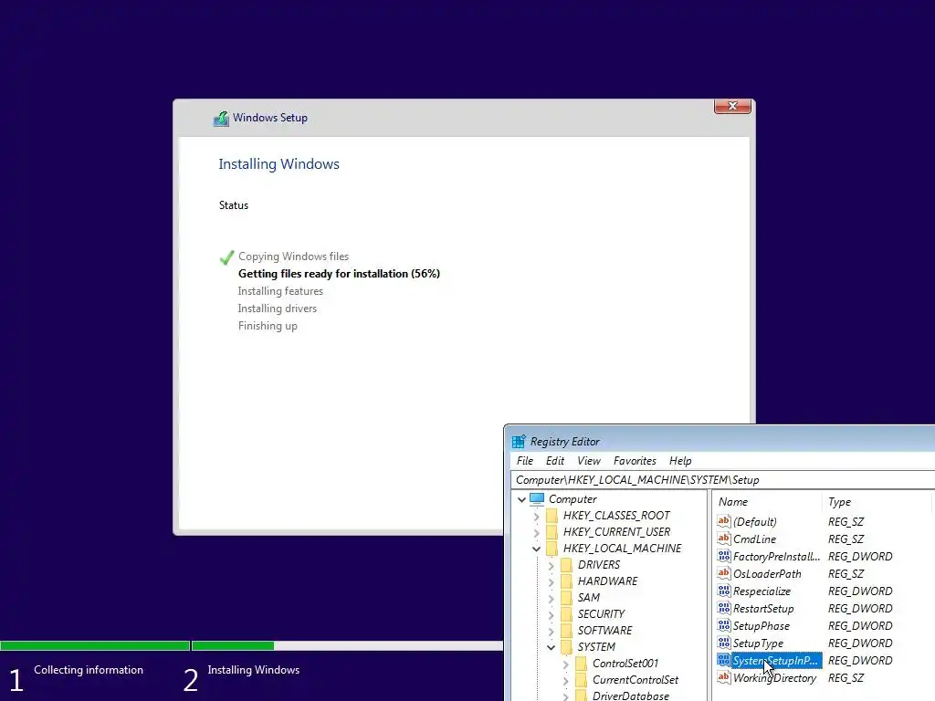The image size is (935, 701).
Task: Click the (Default) string value icon
Action: [x=724, y=521]
